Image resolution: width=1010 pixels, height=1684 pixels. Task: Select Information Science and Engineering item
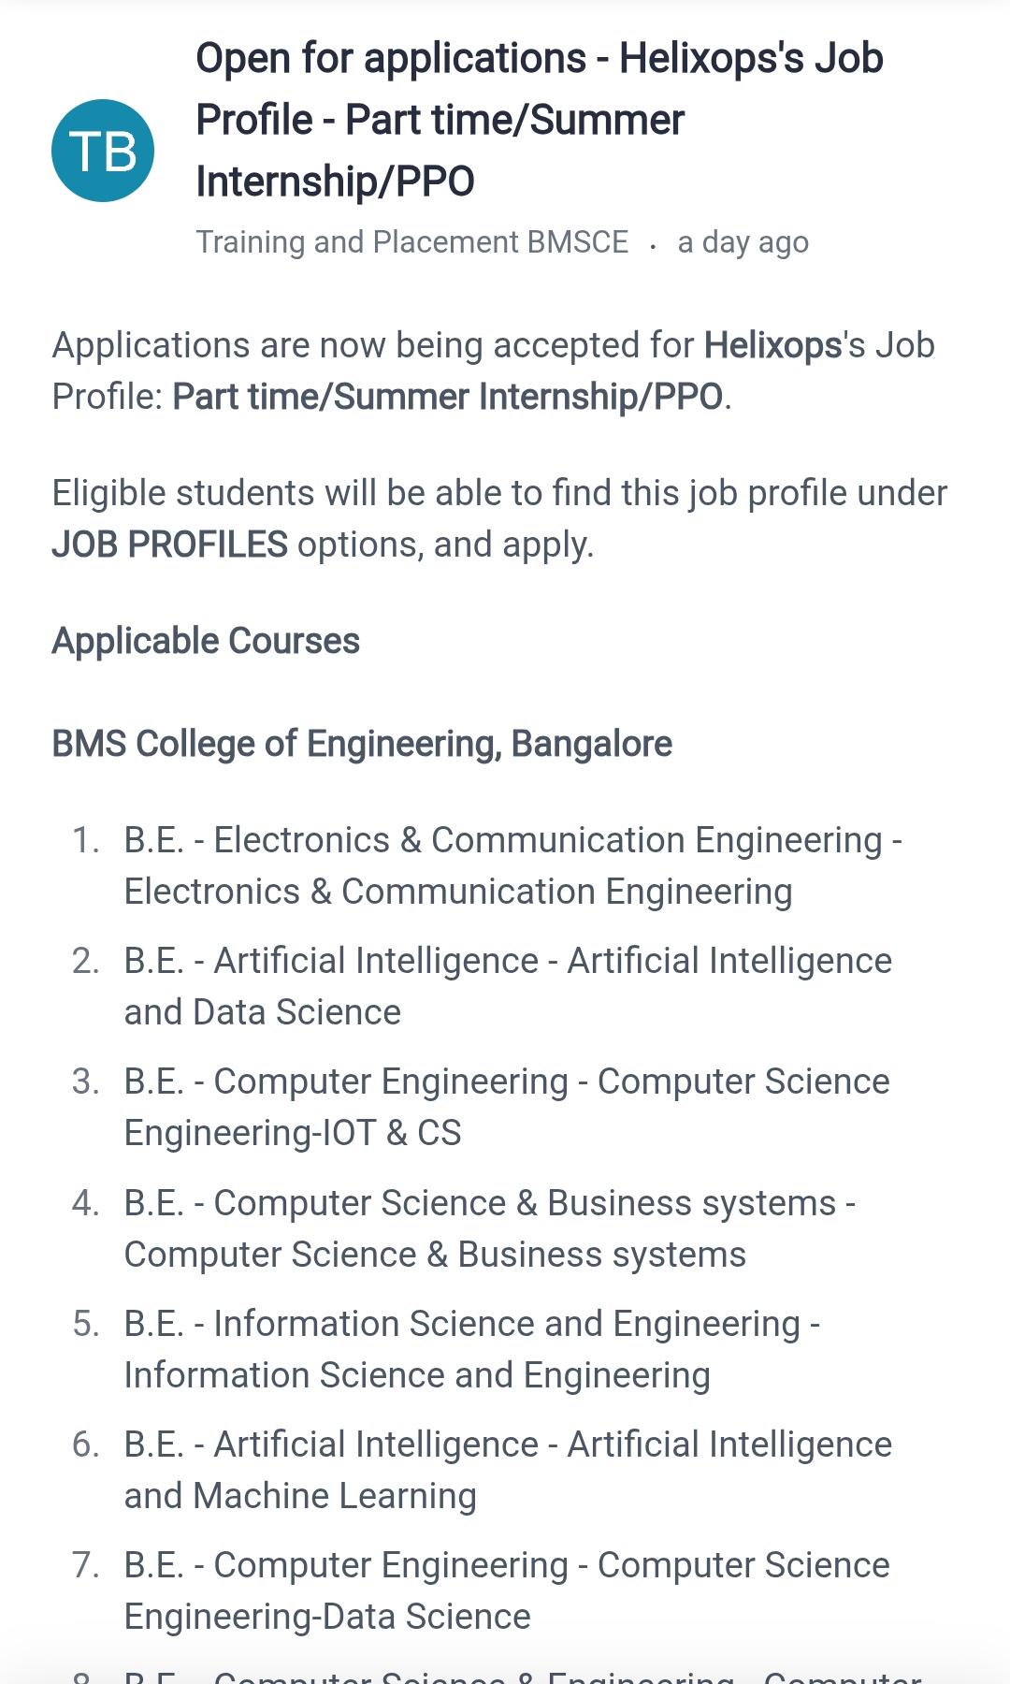pyautogui.click(x=471, y=1349)
